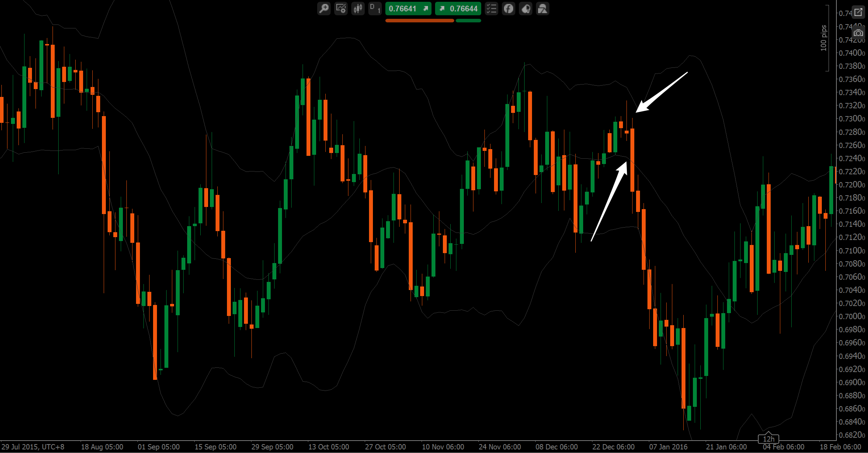Open the chart settings gear icon
868x453 pixels.
pos(341,9)
